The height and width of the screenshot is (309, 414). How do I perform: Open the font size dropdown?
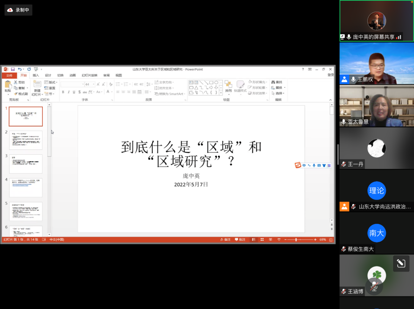click(x=94, y=84)
